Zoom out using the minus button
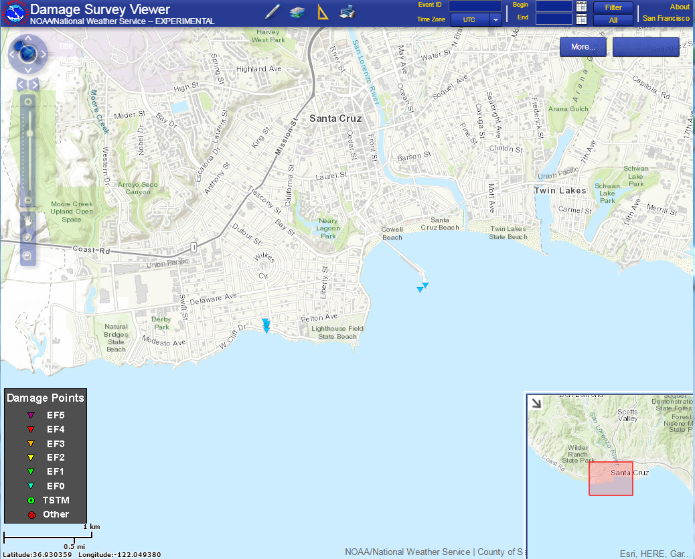Image resolution: width=695 pixels, height=559 pixels. [x=28, y=200]
